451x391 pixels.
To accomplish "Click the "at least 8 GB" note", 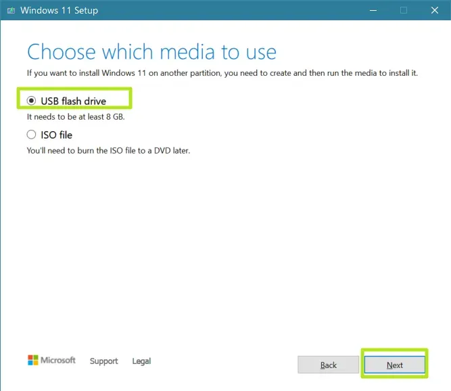I will coord(76,117).
